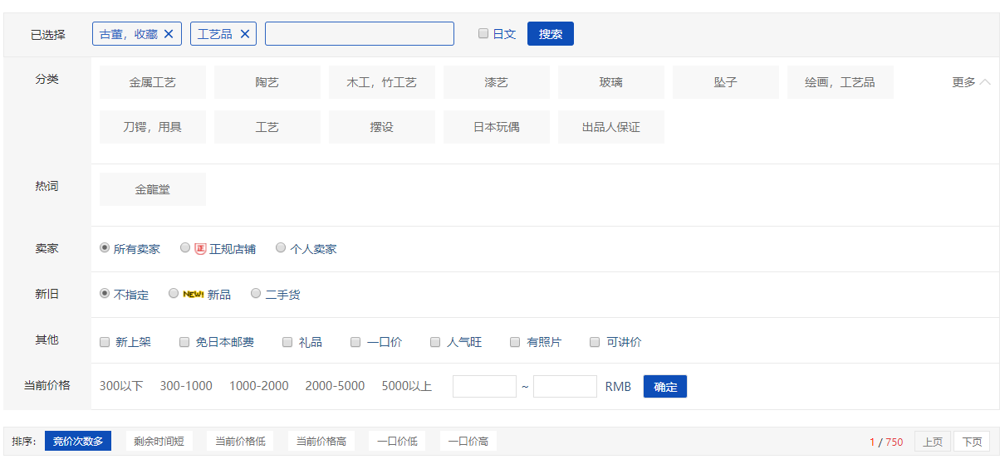Choose the 日本玩偶 category
Image resolution: width=1000 pixels, height=469 pixels.
pyautogui.click(x=497, y=127)
